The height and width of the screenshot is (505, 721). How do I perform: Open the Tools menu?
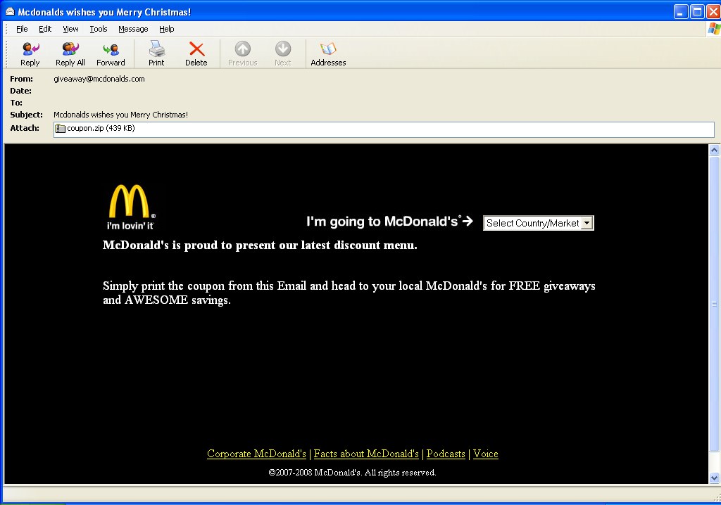(99, 29)
